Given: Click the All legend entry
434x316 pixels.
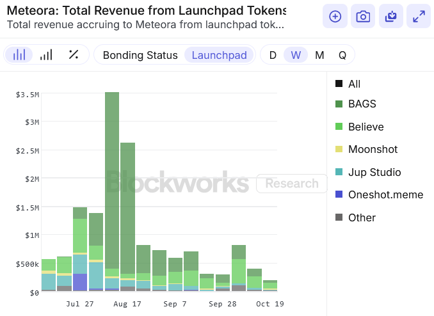Looking at the screenshot, I should [x=354, y=84].
